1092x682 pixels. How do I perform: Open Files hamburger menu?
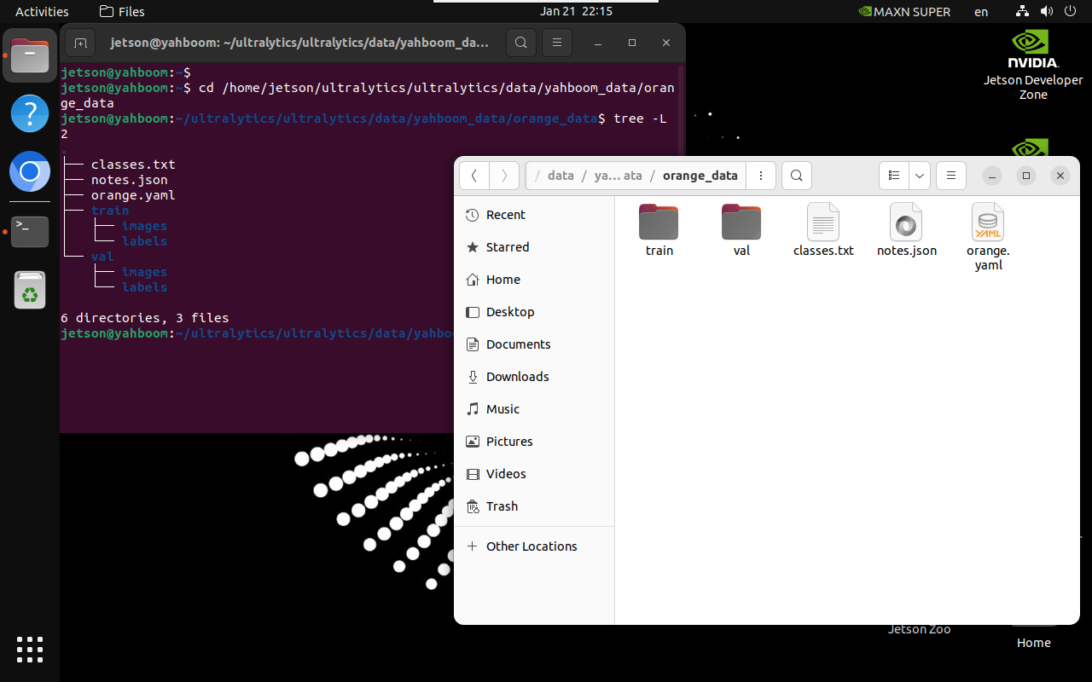click(950, 176)
